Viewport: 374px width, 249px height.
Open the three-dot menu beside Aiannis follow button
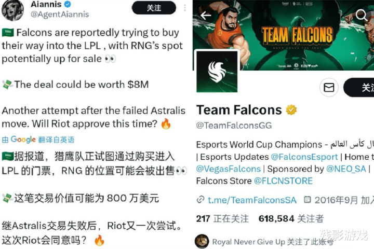tap(185, 8)
